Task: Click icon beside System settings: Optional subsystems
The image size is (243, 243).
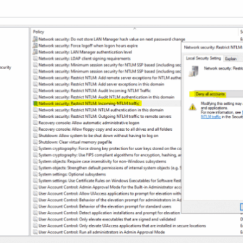Action: [36, 174]
